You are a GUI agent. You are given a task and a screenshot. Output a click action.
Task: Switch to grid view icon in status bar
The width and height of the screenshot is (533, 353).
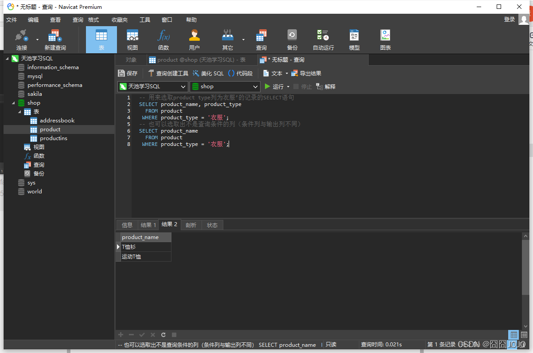coord(514,335)
